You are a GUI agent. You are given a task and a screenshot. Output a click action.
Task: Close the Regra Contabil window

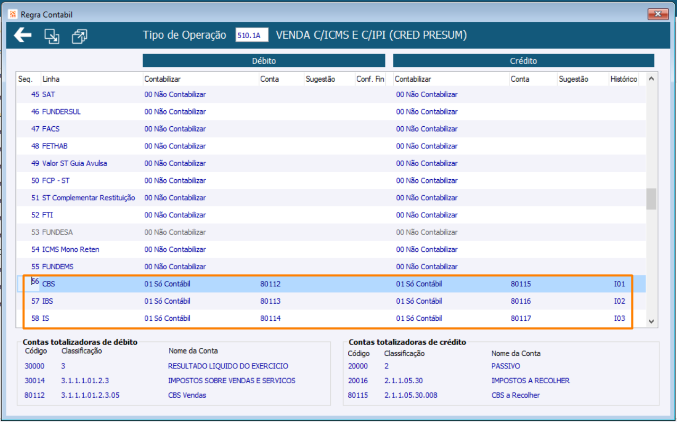tap(658, 14)
